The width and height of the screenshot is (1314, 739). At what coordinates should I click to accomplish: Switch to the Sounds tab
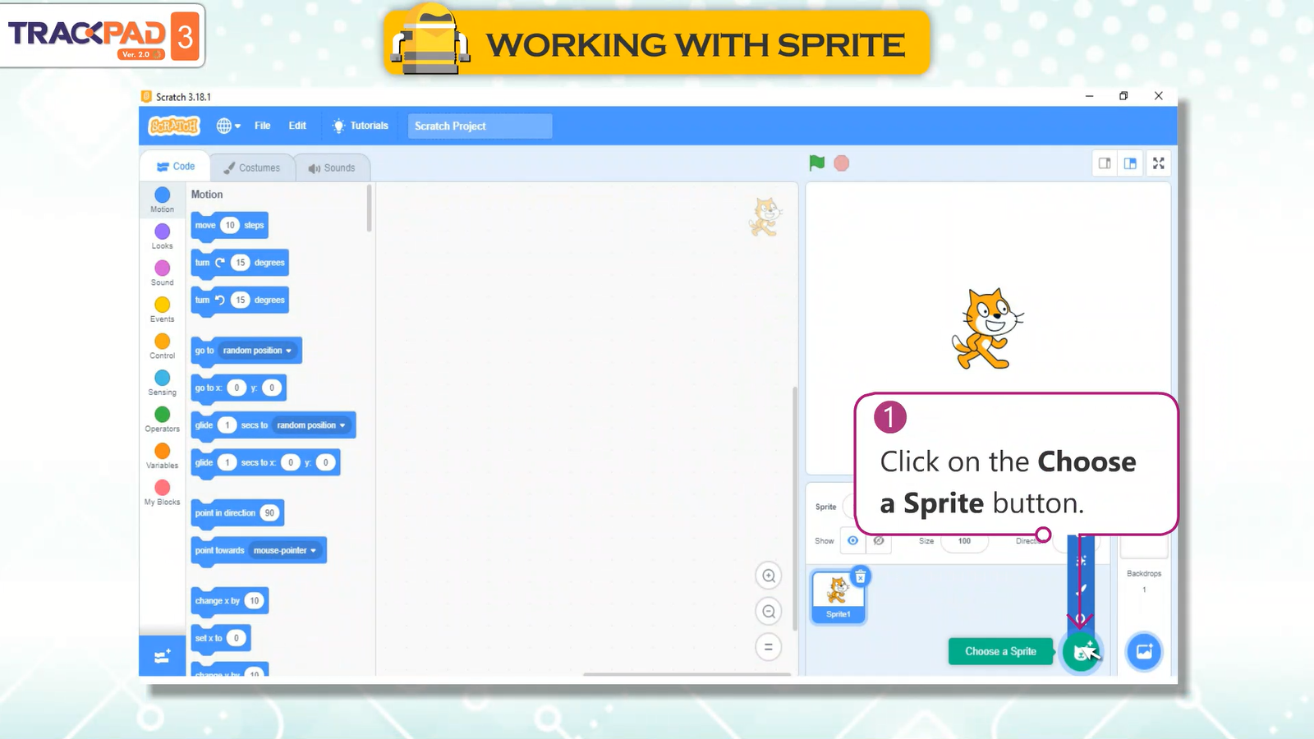tap(332, 168)
